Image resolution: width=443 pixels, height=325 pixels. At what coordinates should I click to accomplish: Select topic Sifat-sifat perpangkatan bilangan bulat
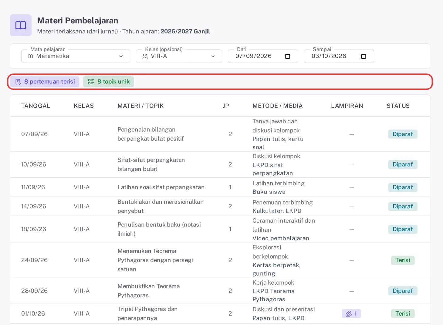coord(151,164)
